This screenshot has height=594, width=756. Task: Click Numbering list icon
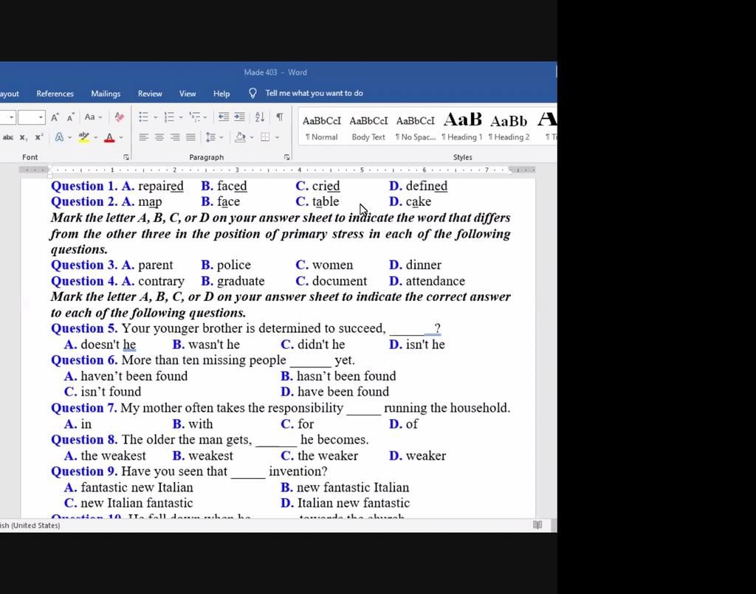[x=169, y=117]
